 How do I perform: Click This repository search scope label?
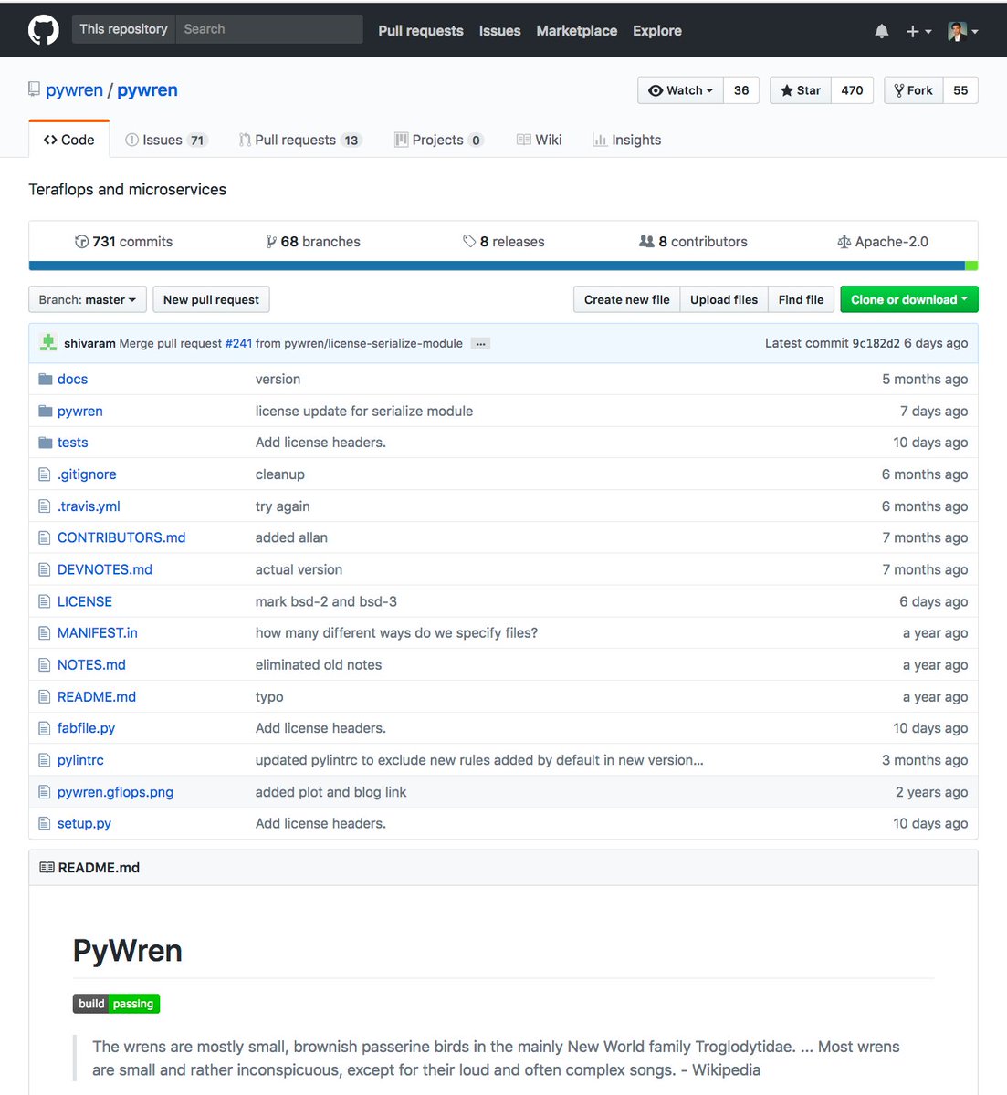tap(123, 29)
